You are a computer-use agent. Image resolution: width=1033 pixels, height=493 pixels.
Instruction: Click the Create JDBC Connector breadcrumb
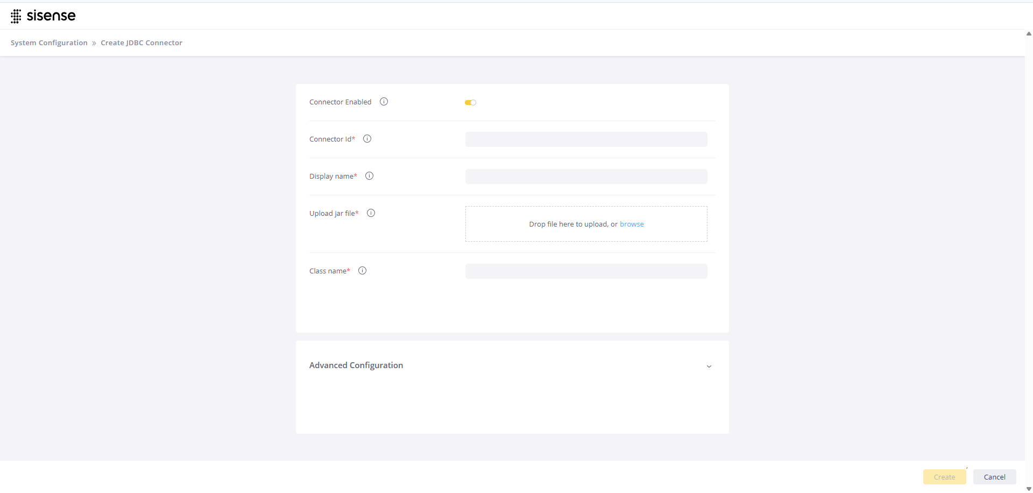141,43
